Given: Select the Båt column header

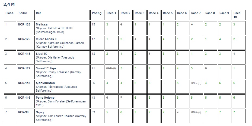Looking at the screenshot, I should pyautogui.click(x=38, y=13).
